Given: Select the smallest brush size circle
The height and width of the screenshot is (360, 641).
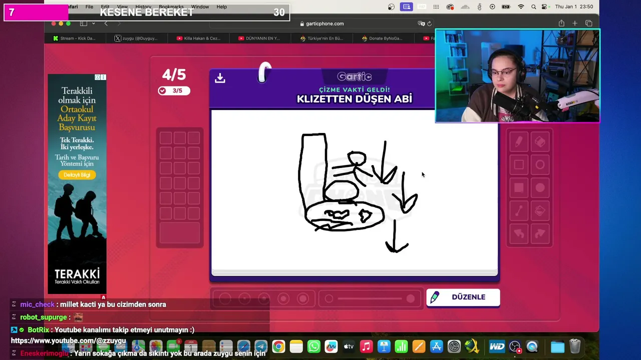Looking at the screenshot, I should pos(225,298).
